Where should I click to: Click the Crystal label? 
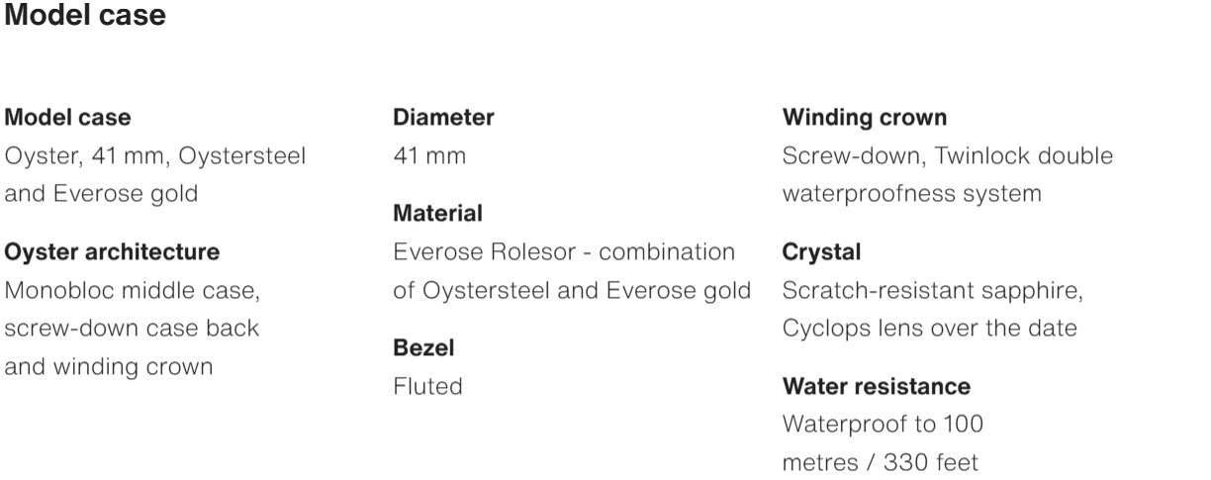tap(821, 252)
